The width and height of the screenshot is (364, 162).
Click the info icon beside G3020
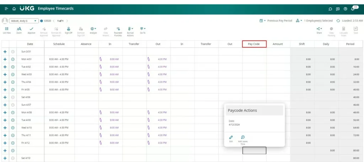(42, 21)
